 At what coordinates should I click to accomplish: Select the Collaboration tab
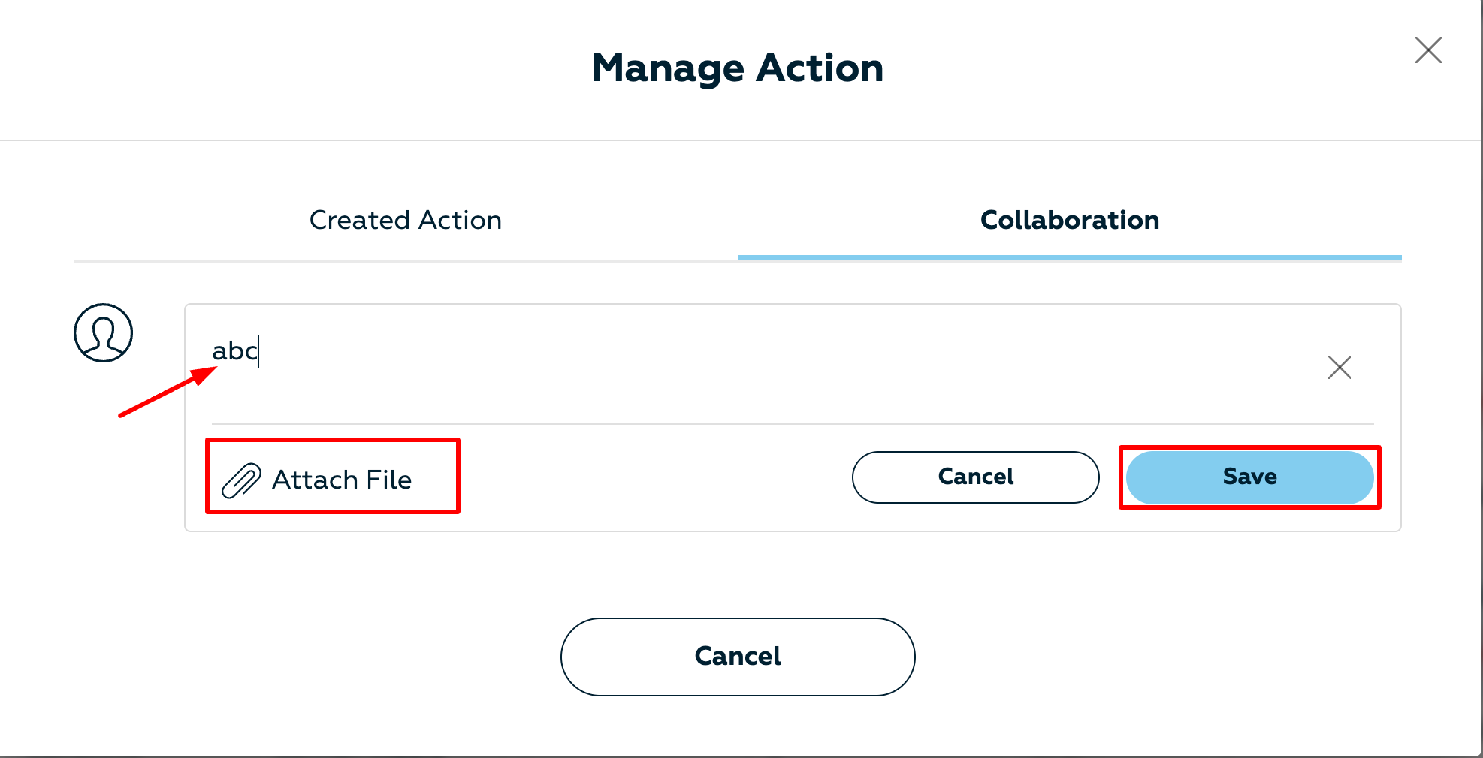pyautogui.click(x=1070, y=220)
